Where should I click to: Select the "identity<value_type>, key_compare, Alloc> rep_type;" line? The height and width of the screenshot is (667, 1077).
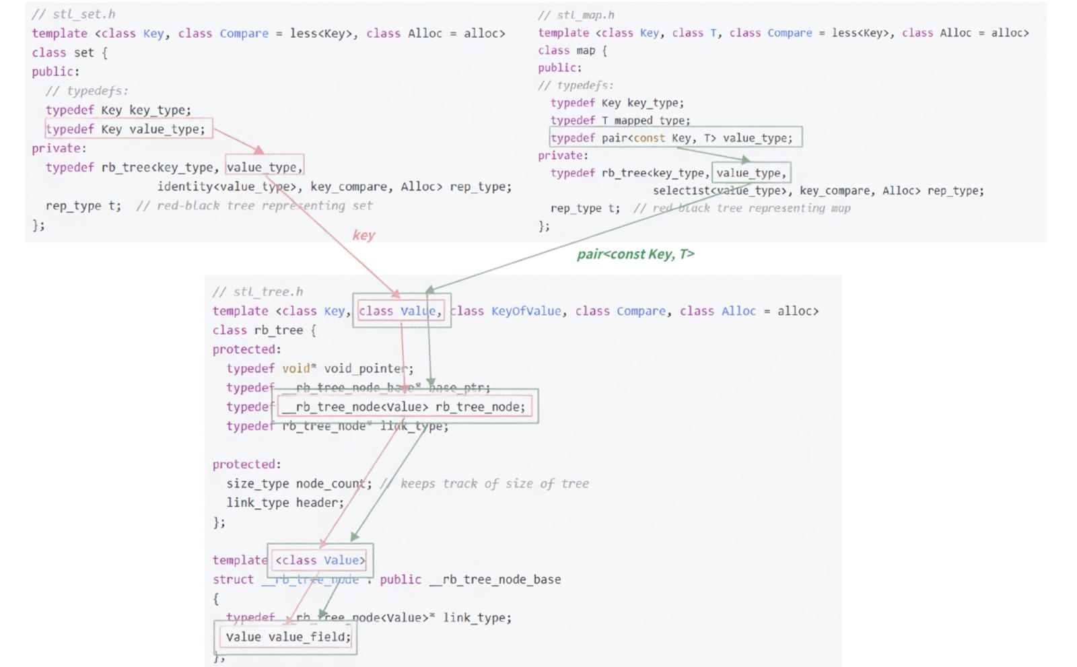[335, 186]
